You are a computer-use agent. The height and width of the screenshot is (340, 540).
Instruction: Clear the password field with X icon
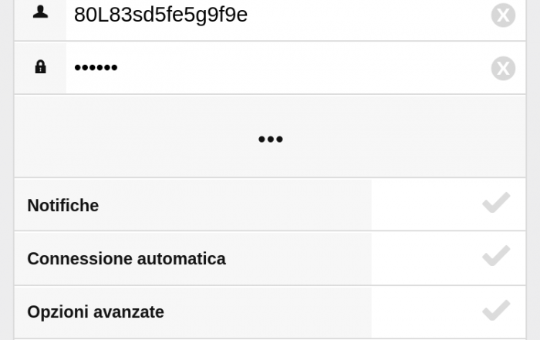[503, 68]
